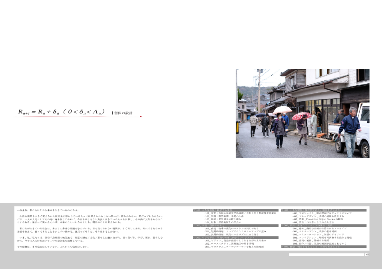Click the page number 01 marker
382x269 pixels.
tap(367, 255)
